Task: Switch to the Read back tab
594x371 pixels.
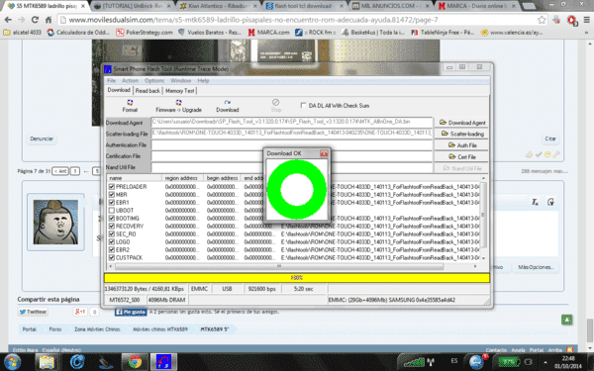Action: click(x=148, y=91)
